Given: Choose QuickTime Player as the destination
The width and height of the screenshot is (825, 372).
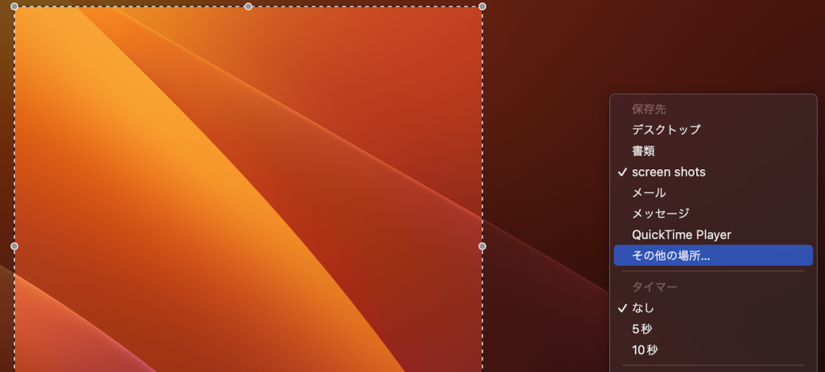Looking at the screenshot, I should pyautogui.click(x=681, y=234).
